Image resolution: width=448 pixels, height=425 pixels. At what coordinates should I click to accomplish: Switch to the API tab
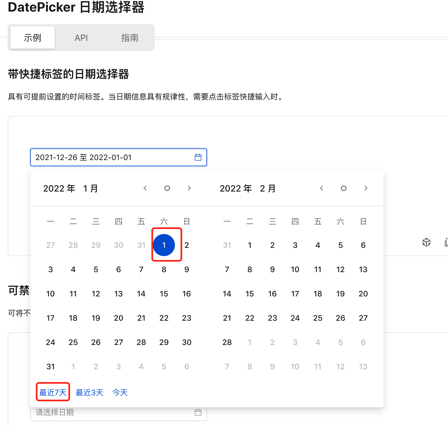pos(81,38)
